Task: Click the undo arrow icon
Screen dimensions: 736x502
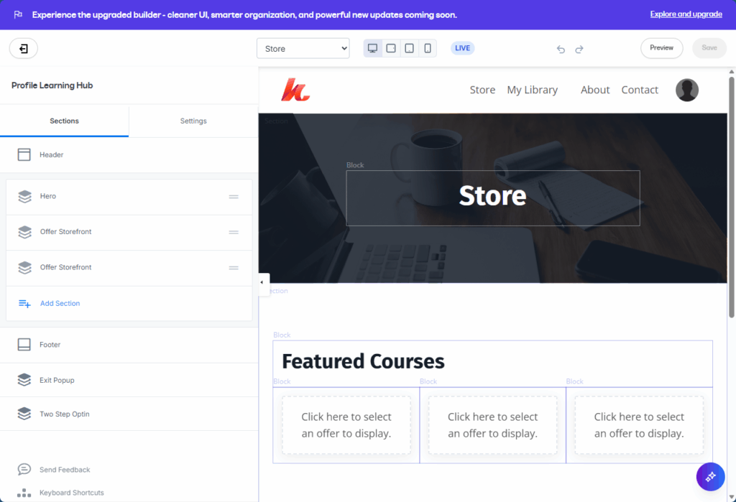Action: click(561, 49)
